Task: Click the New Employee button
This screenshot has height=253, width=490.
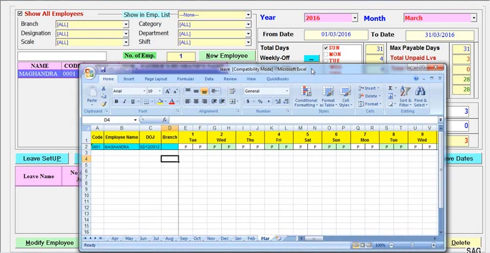Action: (x=226, y=56)
